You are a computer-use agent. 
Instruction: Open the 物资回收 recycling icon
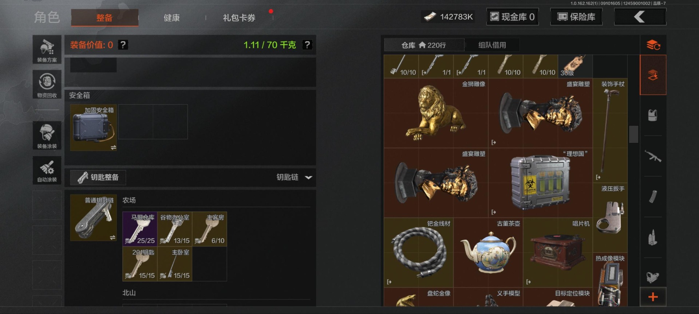pos(47,84)
